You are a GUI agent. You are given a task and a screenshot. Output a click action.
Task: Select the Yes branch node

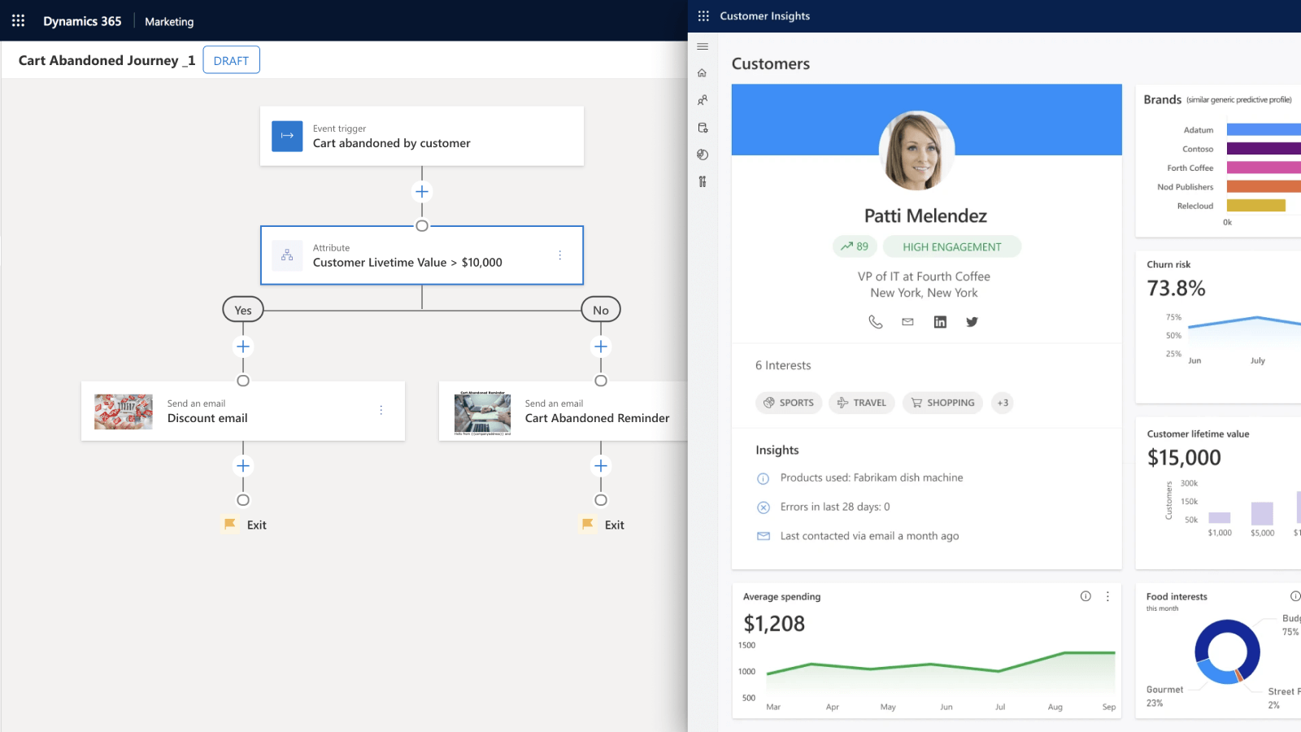click(243, 310)
